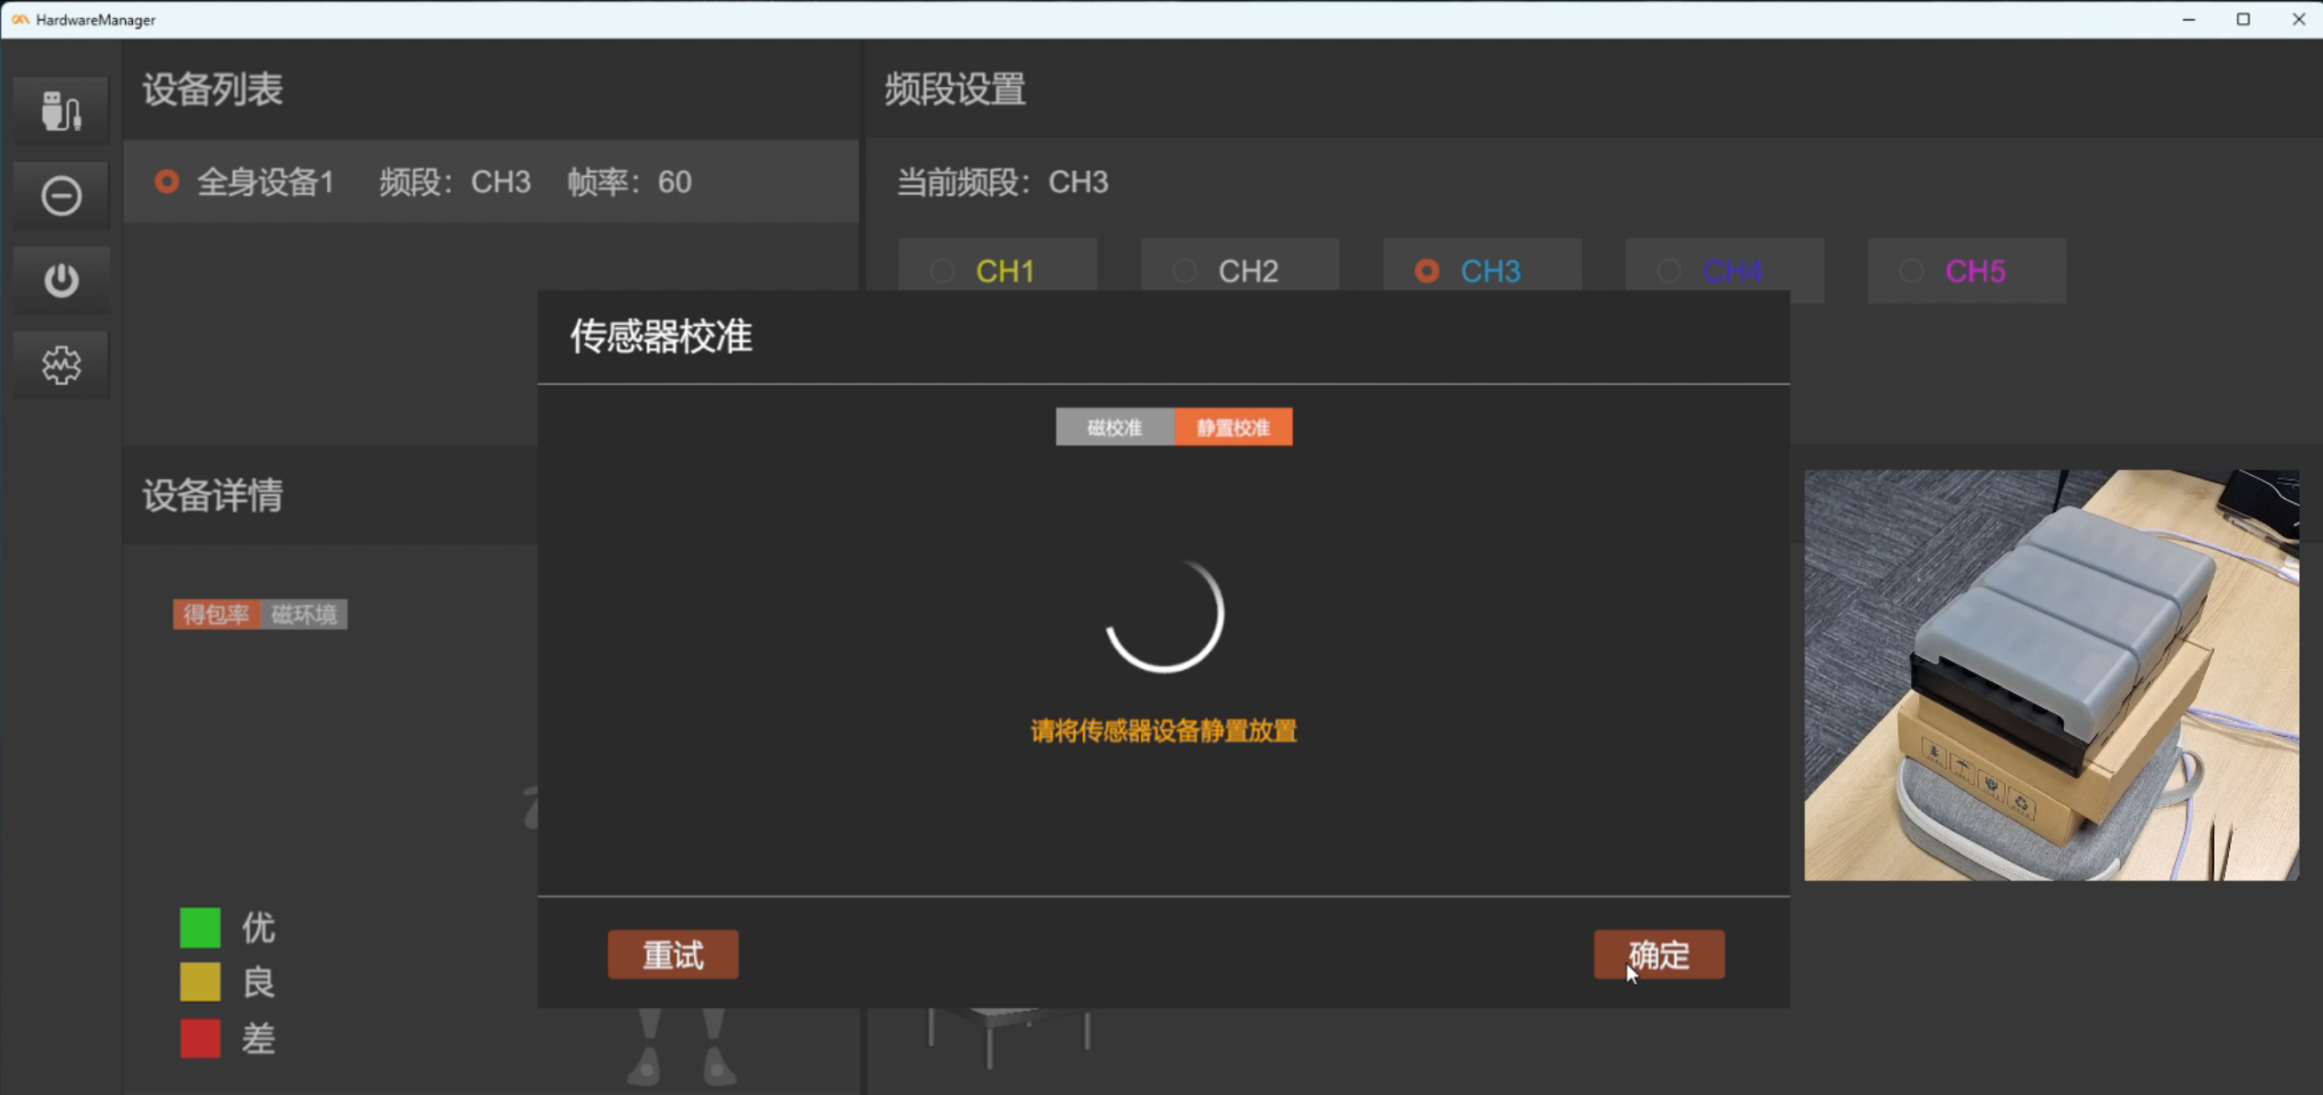Select 全身设备1 in the device list
Screen dimensions: 2323x1095
click(265, 182)
